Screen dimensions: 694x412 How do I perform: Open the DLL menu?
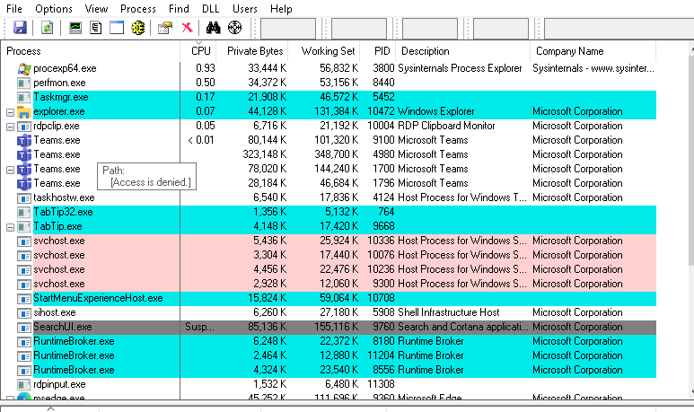click(x=210, y=9)
